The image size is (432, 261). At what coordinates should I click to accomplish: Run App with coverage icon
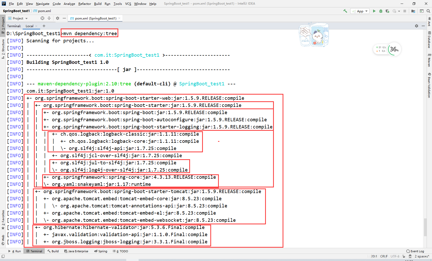(x=388, y=11)
